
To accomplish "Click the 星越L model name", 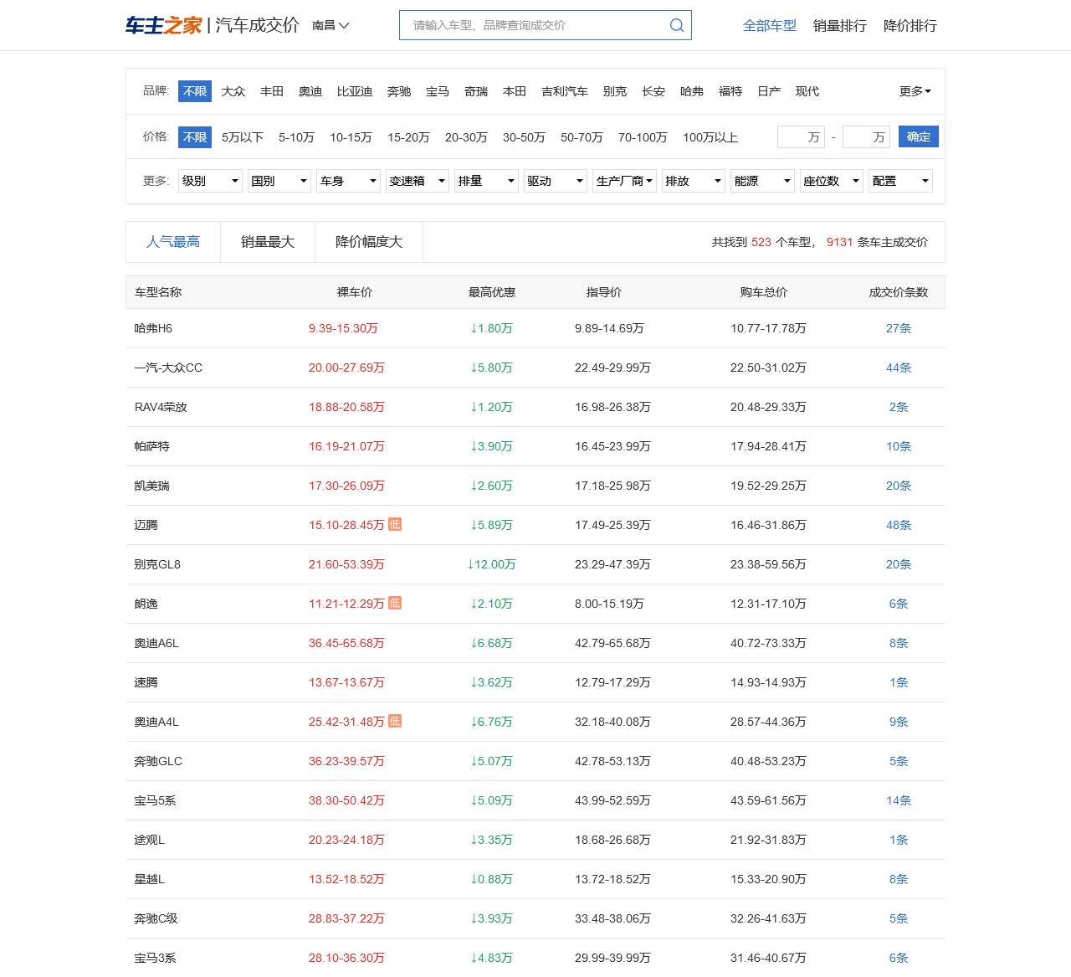I will click(x=149, y=879).
